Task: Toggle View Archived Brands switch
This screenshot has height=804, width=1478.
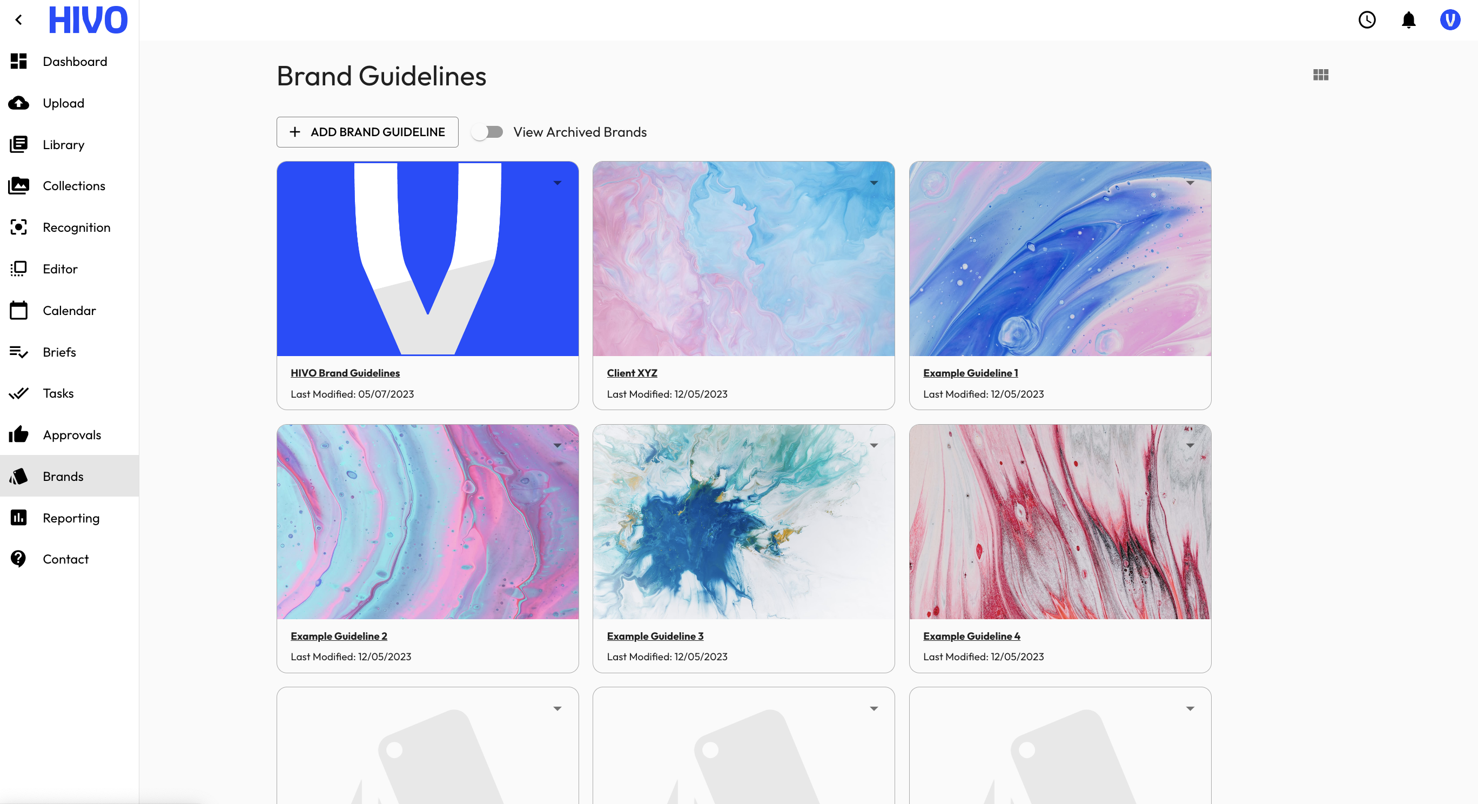Action: pos(487,132)
